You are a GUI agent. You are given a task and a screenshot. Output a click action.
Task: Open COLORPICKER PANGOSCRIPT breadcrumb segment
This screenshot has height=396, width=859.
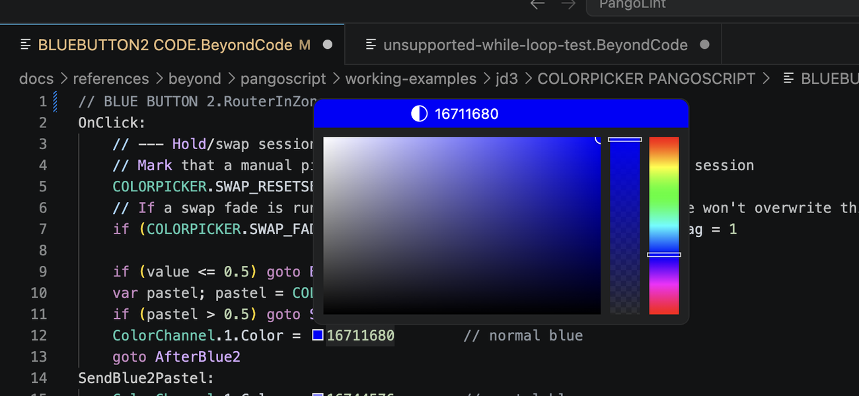(646, 79)
